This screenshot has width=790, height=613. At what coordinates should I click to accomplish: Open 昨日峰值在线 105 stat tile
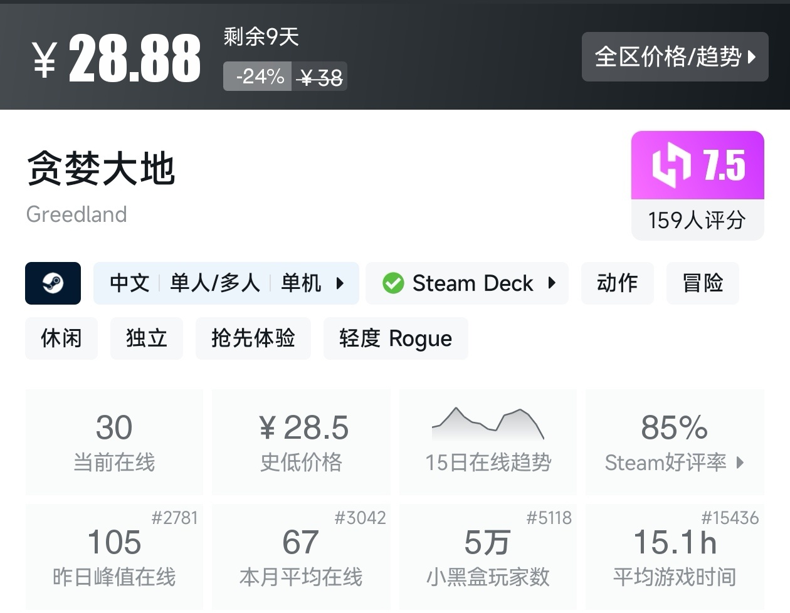point(114,556)
